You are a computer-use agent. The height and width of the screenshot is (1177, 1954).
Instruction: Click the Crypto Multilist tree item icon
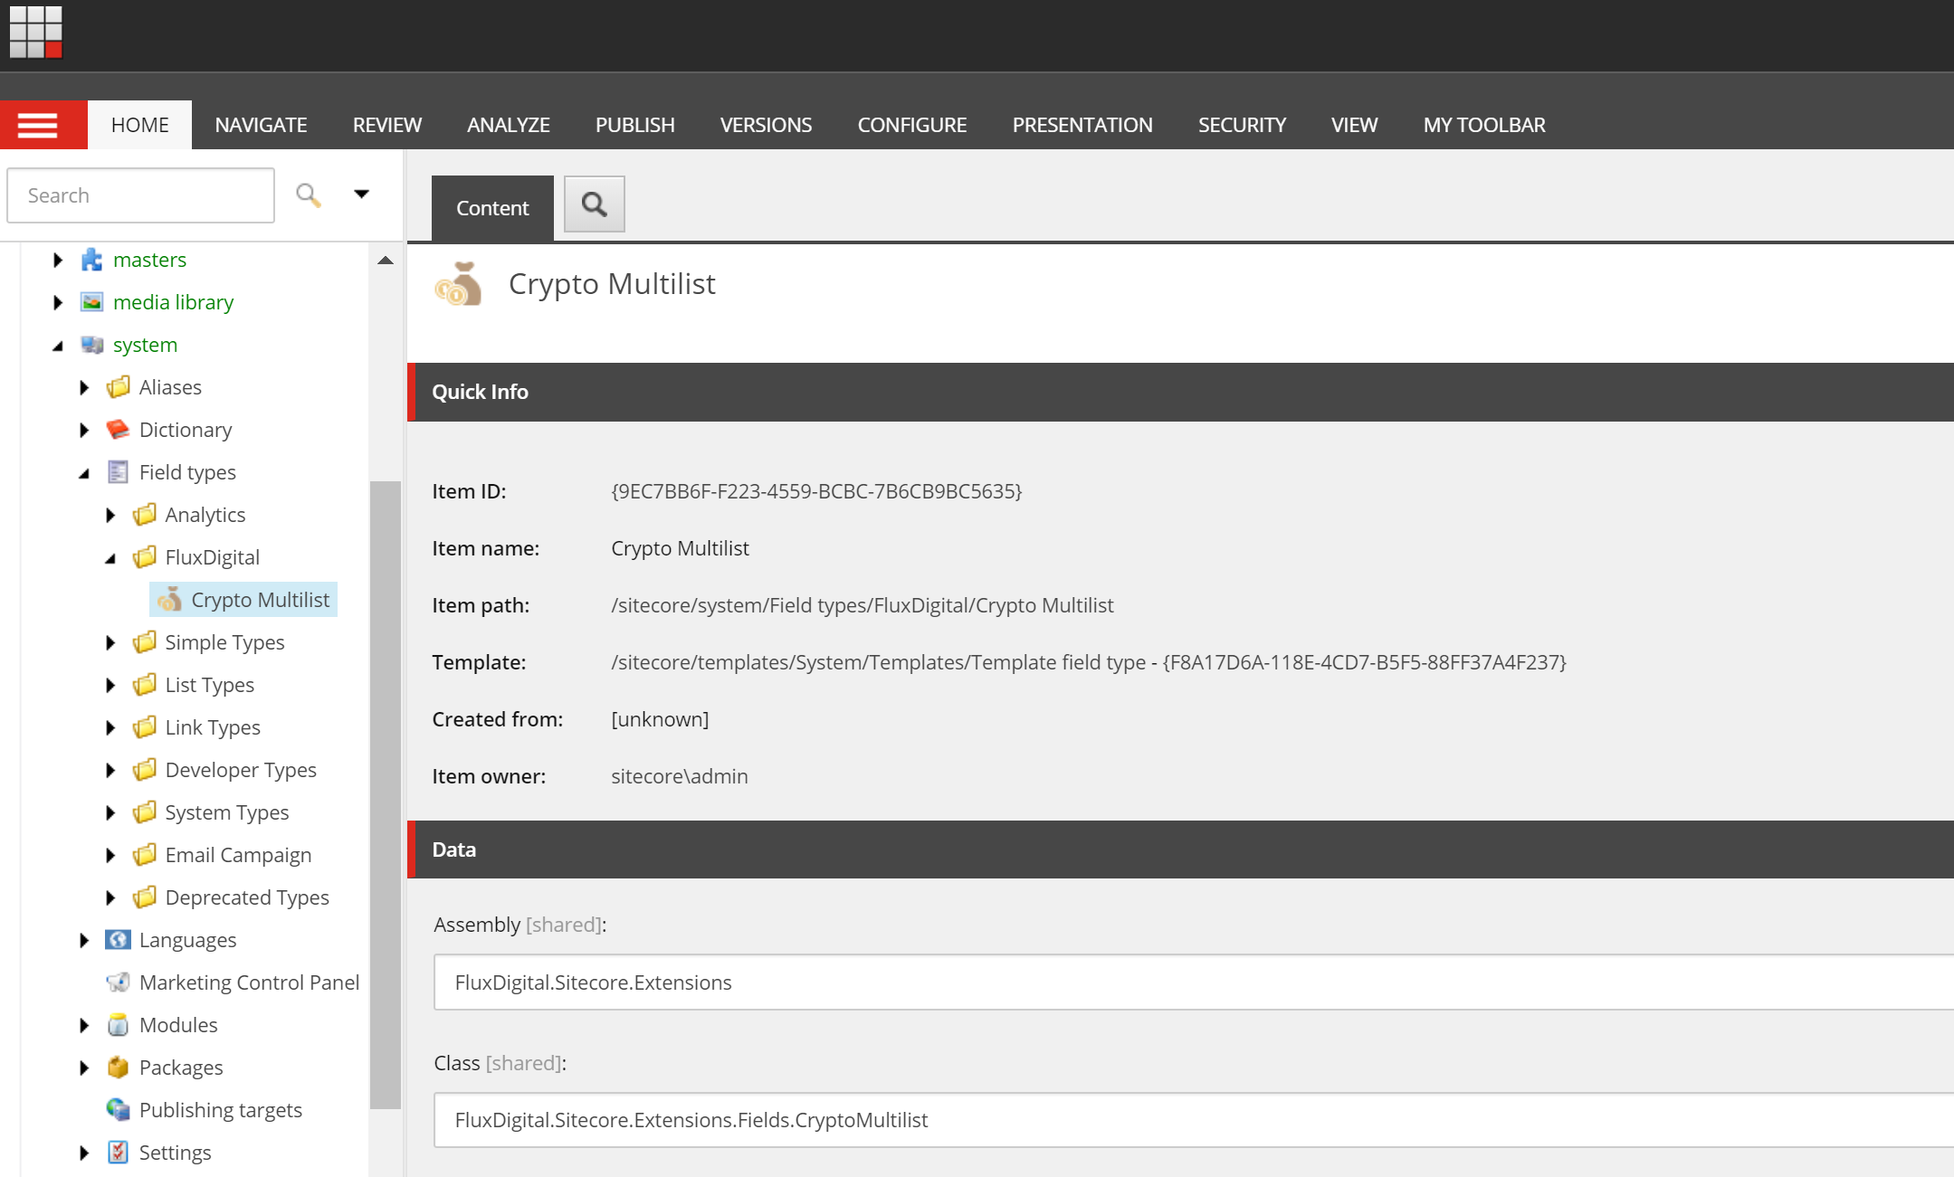[x=170, y=599]
